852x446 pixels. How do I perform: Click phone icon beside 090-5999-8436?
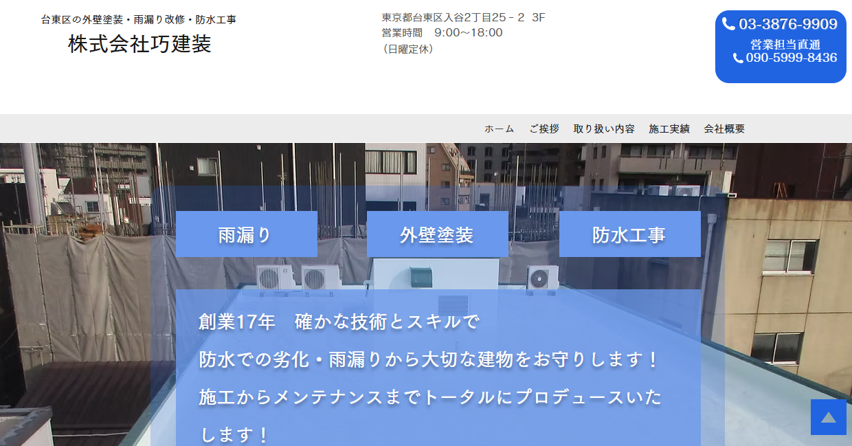(x=739, y=58)
